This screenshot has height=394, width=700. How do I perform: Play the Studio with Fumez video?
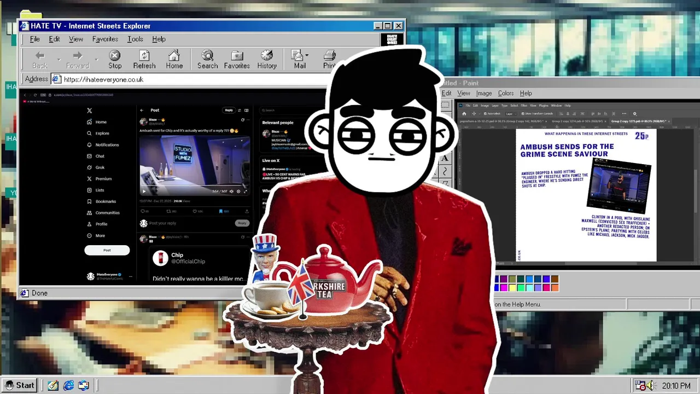coord(144,192)
